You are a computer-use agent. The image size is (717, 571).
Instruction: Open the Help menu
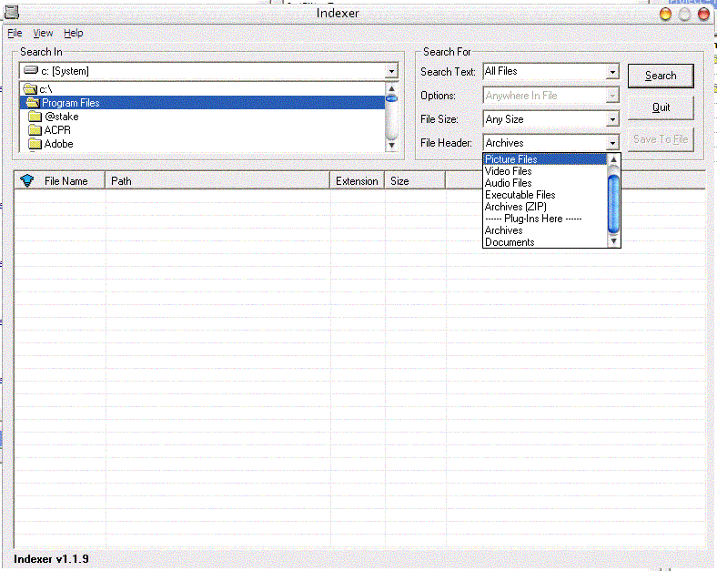[x=73, y=33]
